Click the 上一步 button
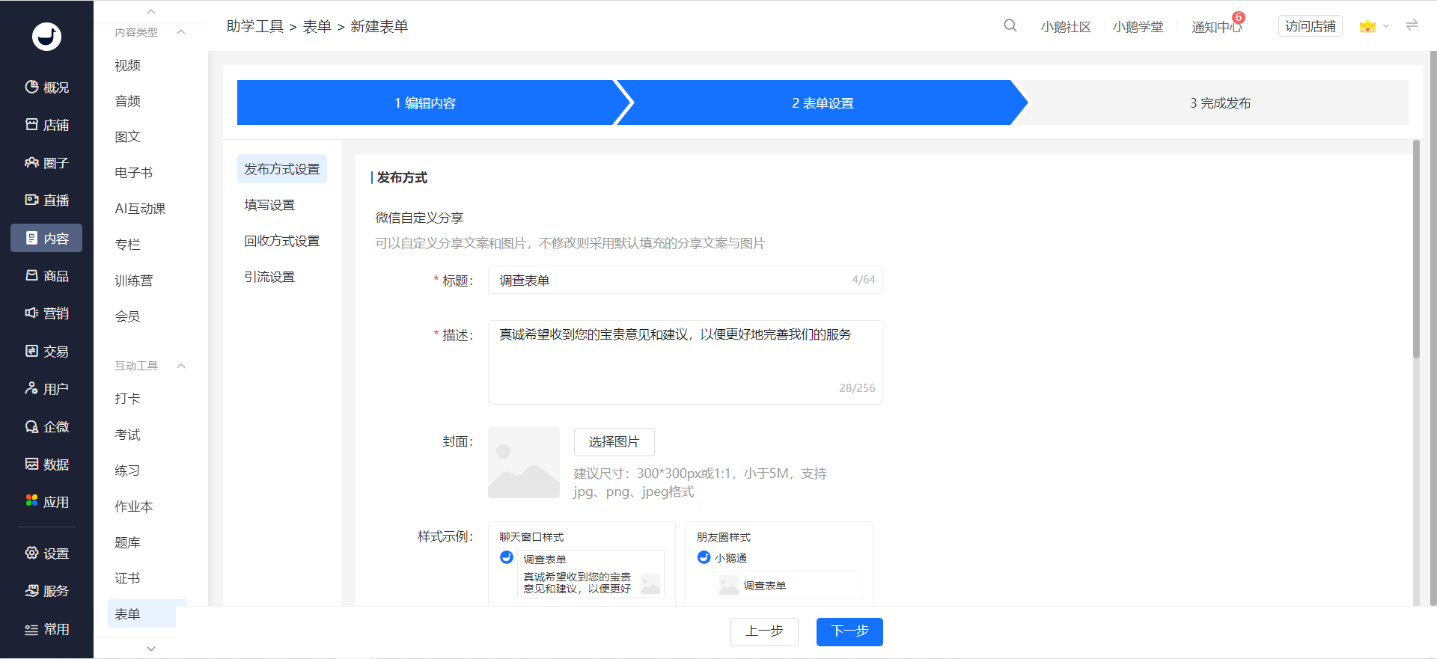 pyautogui.click(x=764, y=631)
